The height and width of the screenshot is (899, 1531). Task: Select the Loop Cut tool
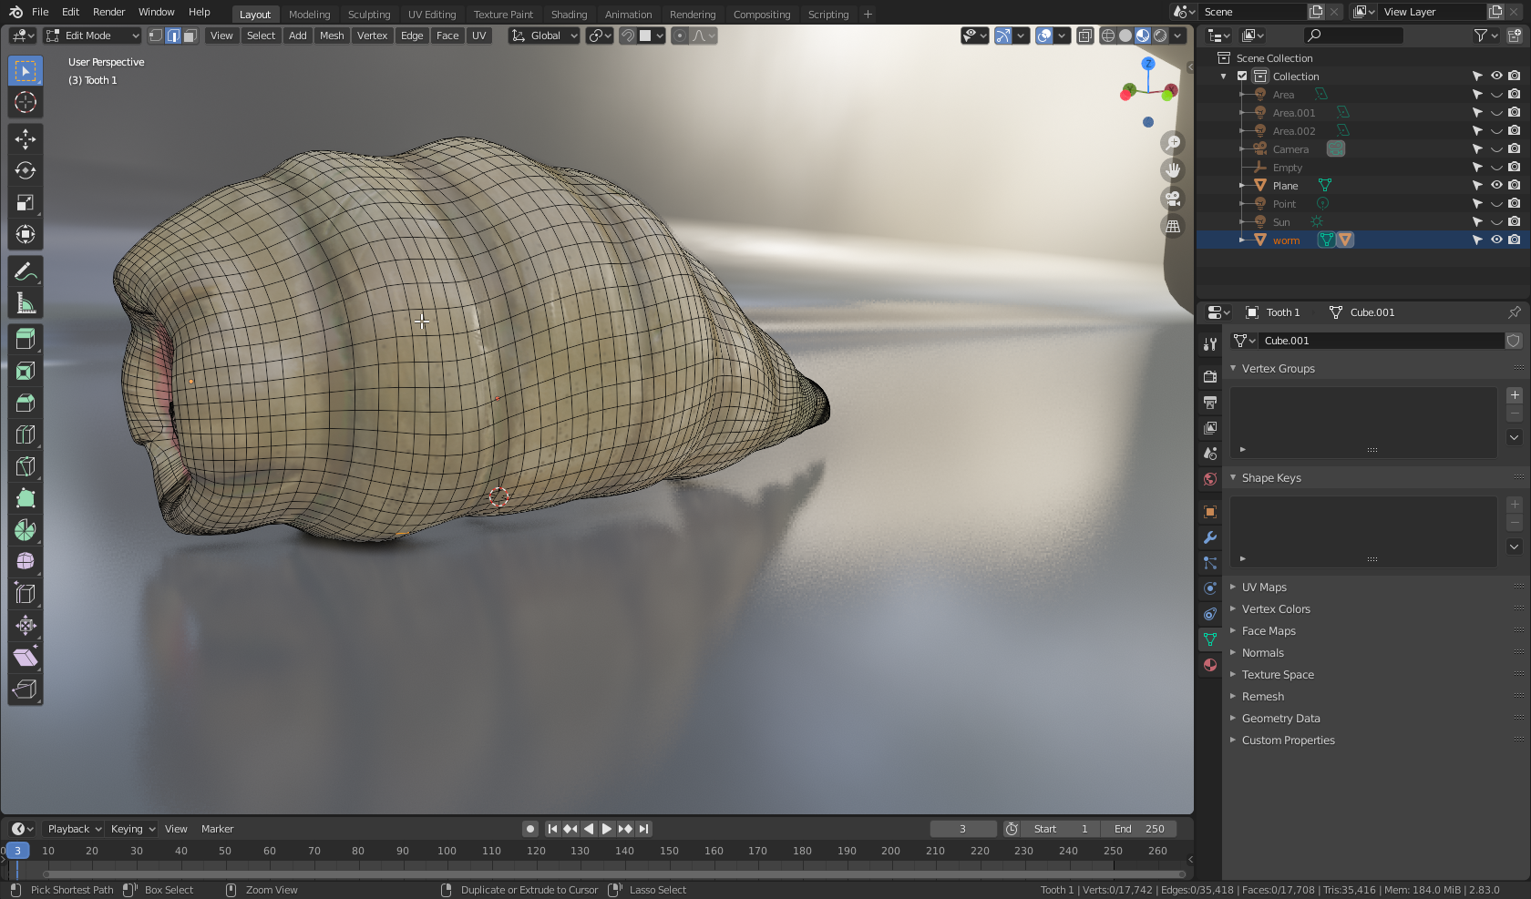tap(26, 434)
